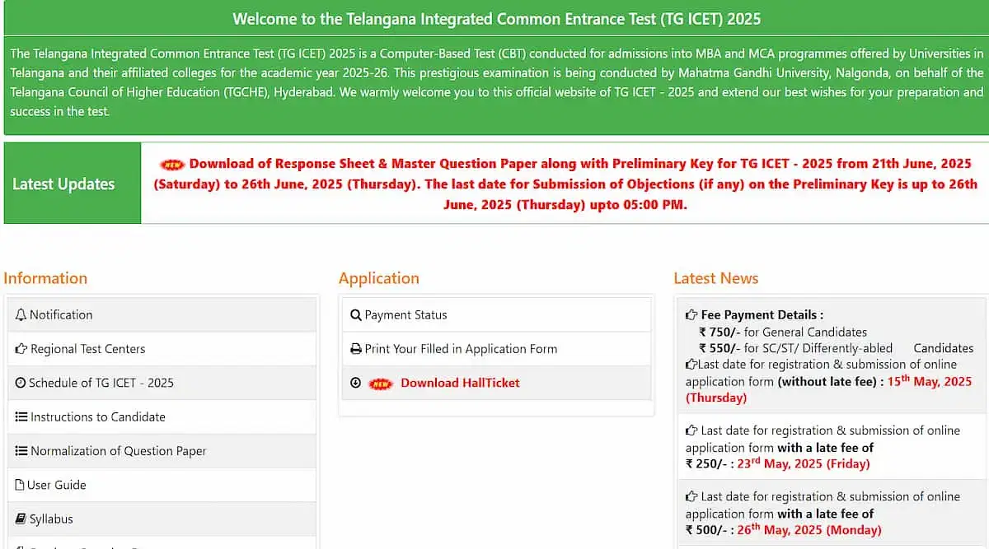Click the bell icon beside Notification
Screen dimensions: 989x549
(21, 314)
